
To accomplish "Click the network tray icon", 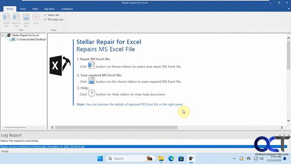I will pos(256,159).
